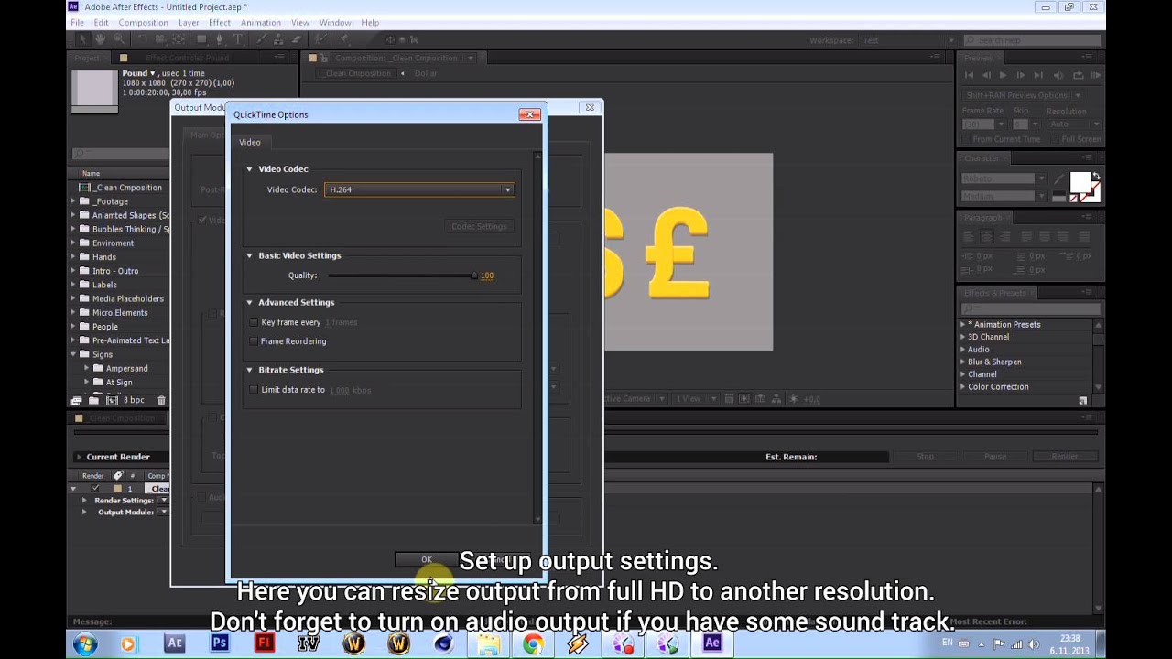The height and width of the screenshot is (659, 1172).
Task: Open Google Chrome from the taskbar
Action: pos(532,643)
